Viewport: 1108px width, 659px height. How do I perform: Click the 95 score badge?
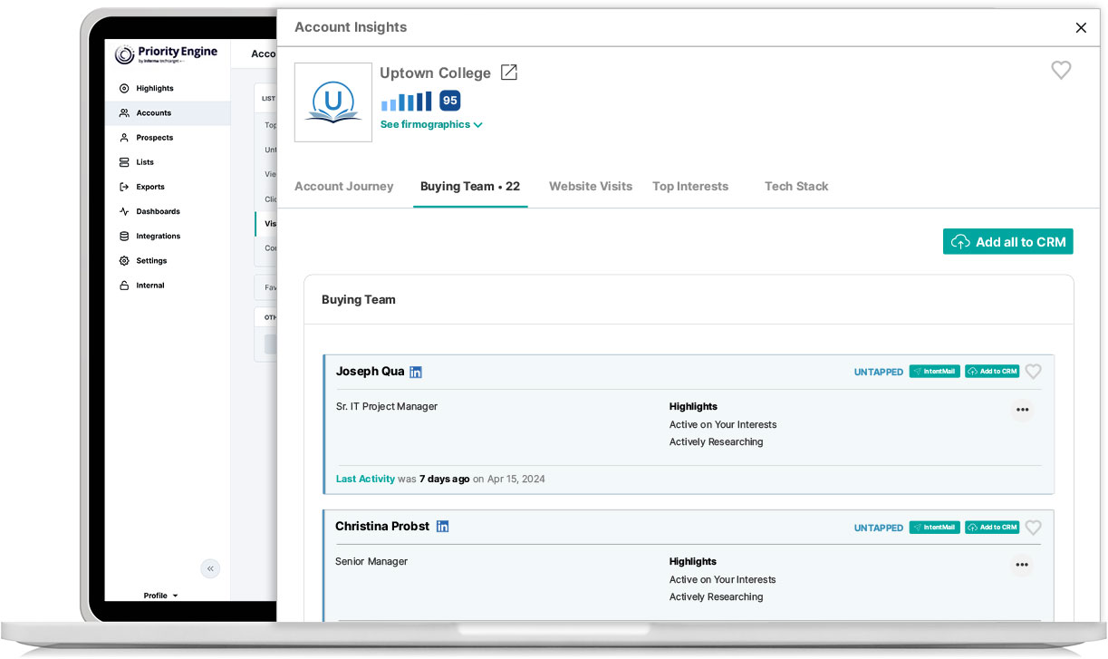point(450,101)
